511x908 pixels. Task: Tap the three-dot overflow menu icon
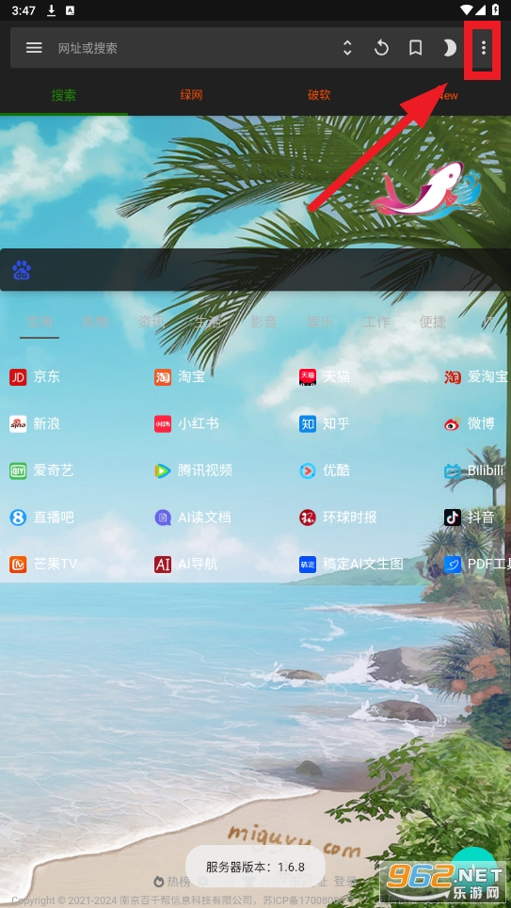coord(483,48)
